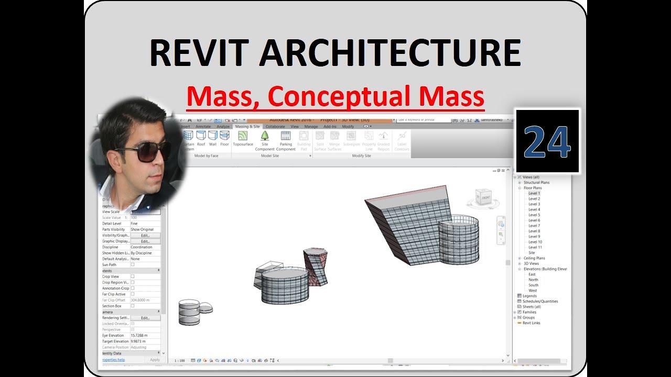Click the 1 : 100 view scale
Image resolution: width=671 pixels, height=377 pixels.
tap(179, 360)
